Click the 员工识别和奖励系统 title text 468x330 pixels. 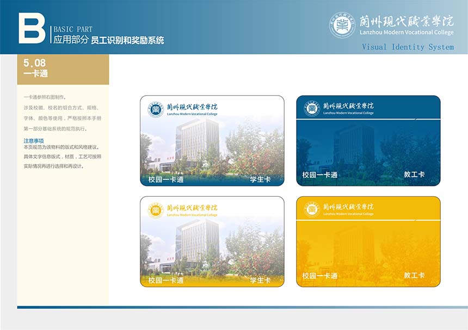127,40
